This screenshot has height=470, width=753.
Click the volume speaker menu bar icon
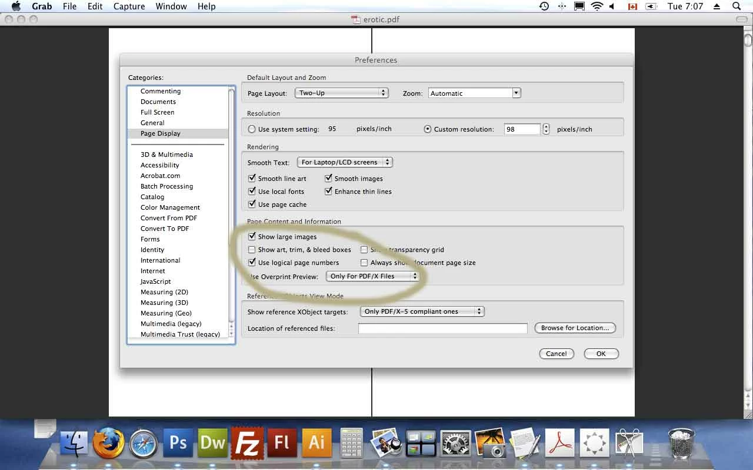pyautogui.click(x=612, y=6)
